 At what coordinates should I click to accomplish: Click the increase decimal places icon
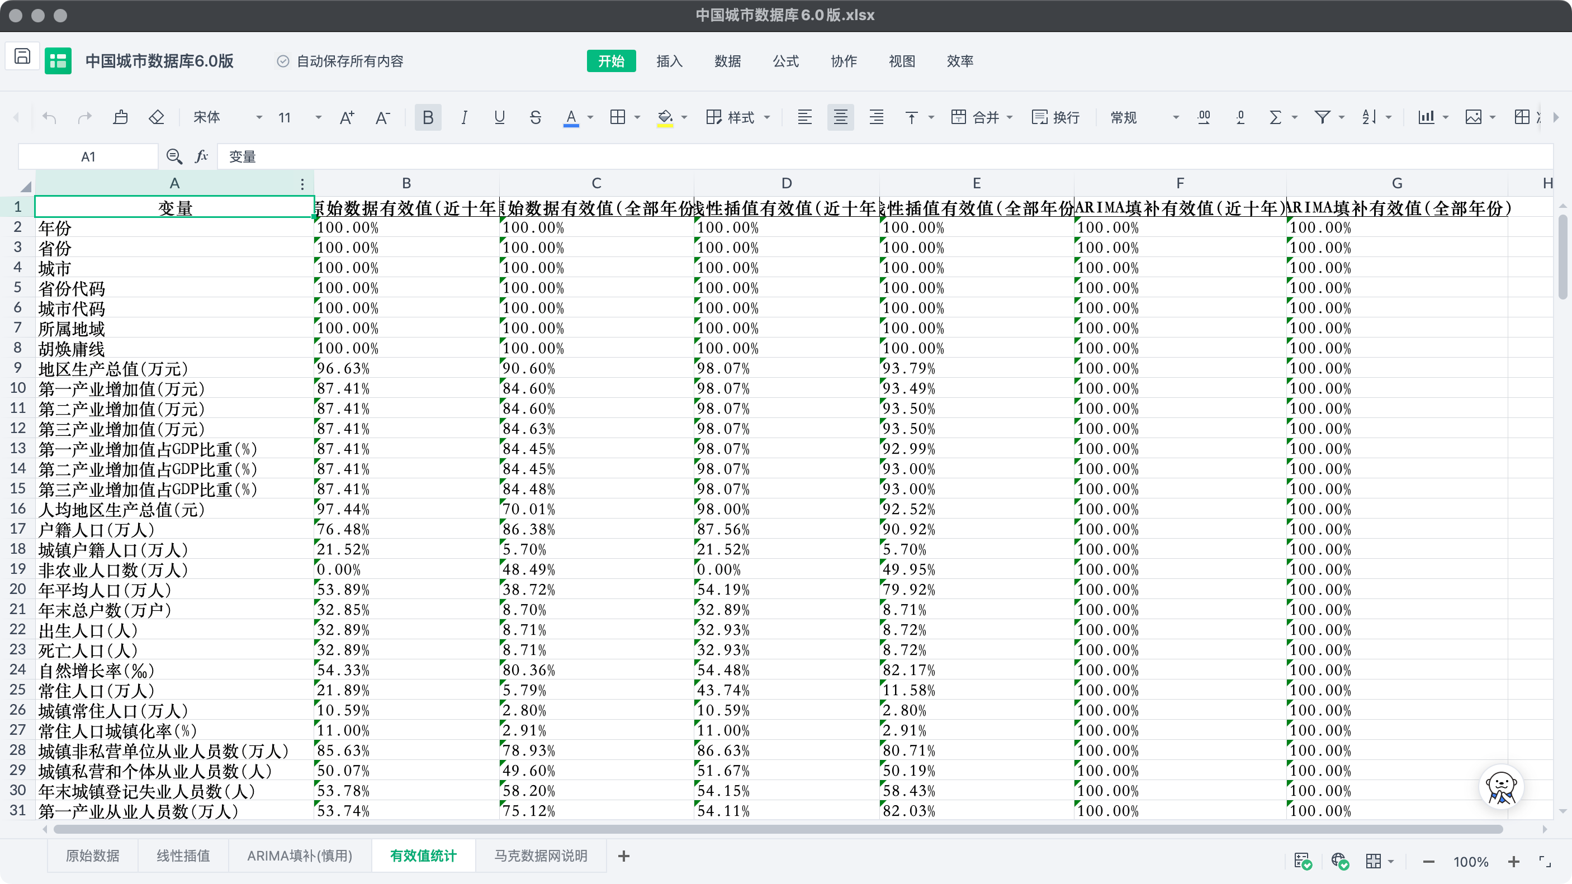[1204, 117]
